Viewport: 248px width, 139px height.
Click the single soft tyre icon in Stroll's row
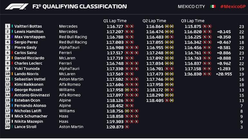tap(127, 127)
